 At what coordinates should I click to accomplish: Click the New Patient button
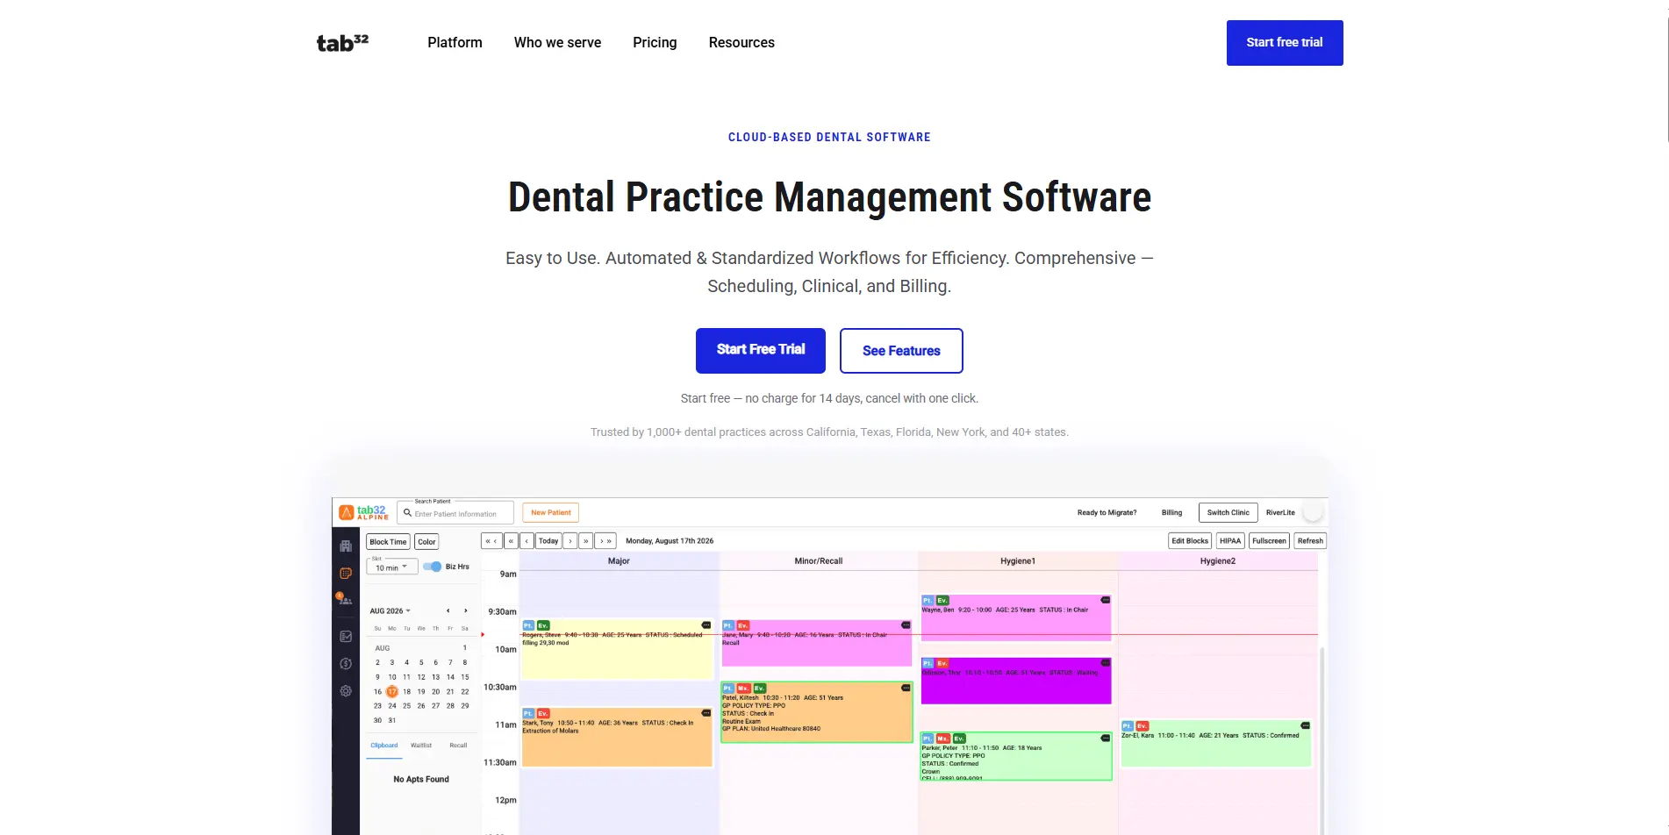(550, 512)
